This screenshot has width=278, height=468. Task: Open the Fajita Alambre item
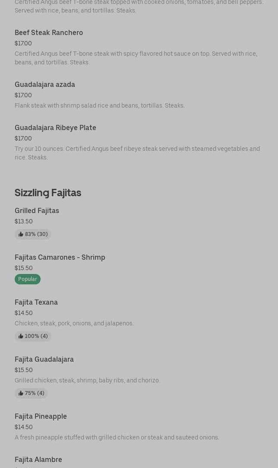click(38, 460)
